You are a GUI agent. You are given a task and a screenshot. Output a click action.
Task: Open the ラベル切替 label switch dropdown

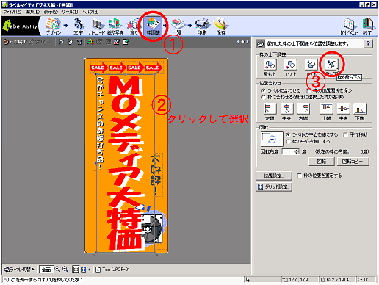point(19,270)
